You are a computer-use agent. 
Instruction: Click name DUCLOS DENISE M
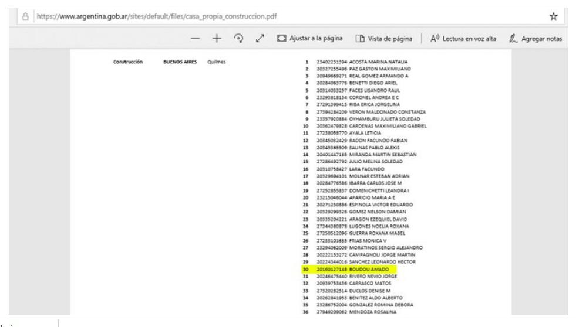click(x=370, y=291)
